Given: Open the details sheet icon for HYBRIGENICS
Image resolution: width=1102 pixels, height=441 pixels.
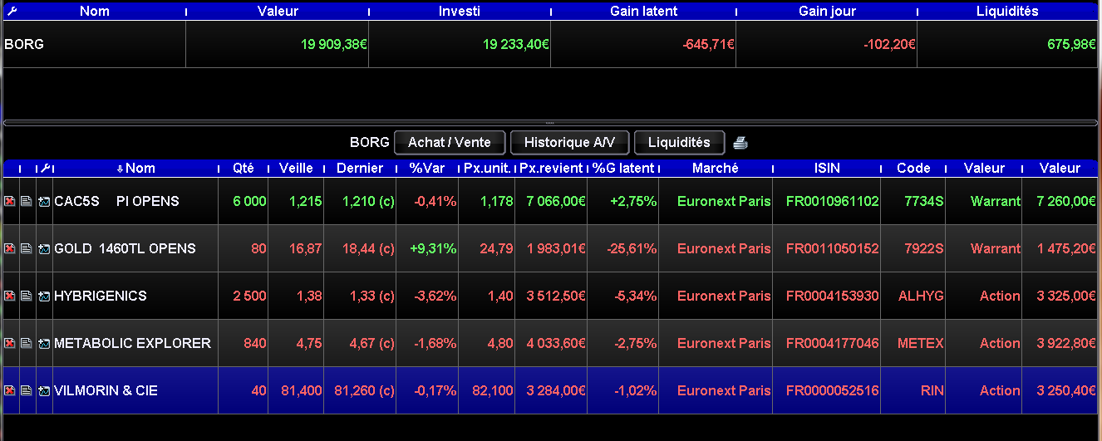Looking at the screenshot, I should [x=26, y=296].
